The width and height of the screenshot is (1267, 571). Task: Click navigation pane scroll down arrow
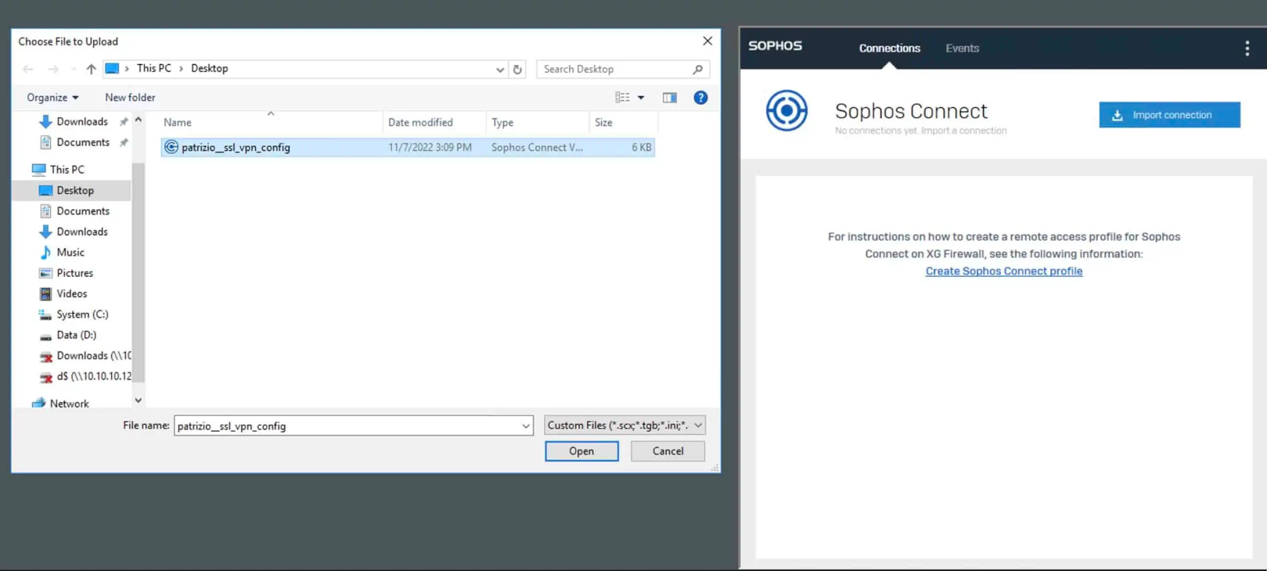[x=139, y=400]
